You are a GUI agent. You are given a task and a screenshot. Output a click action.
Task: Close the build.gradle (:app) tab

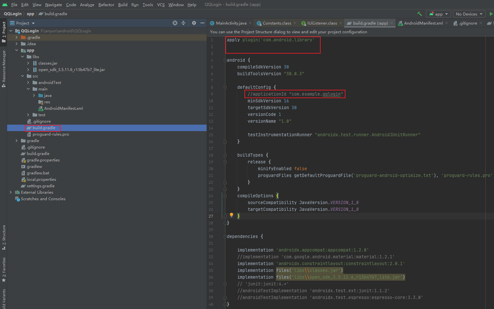pos(392,23)
